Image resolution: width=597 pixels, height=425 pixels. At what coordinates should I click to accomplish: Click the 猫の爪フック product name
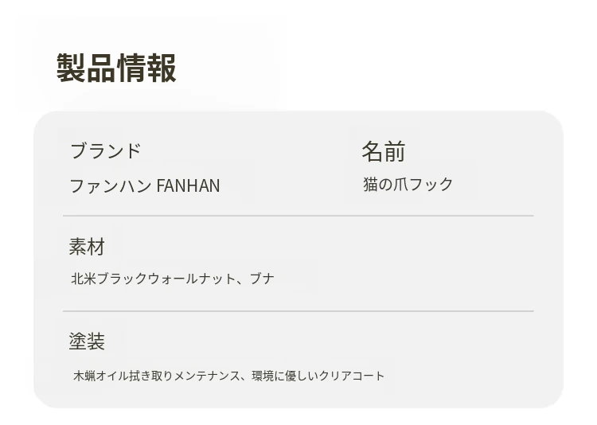click(x=408, y=185)
